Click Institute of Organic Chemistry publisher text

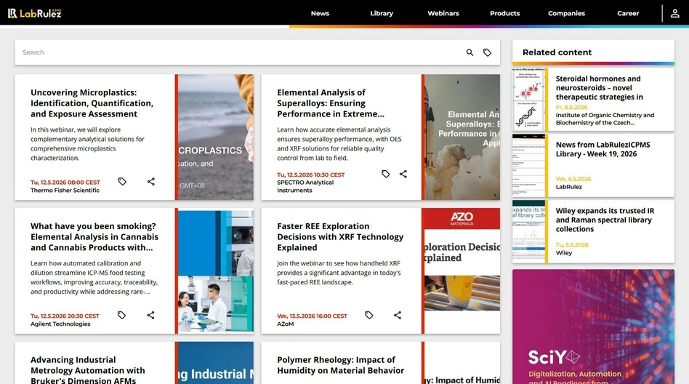605,119
